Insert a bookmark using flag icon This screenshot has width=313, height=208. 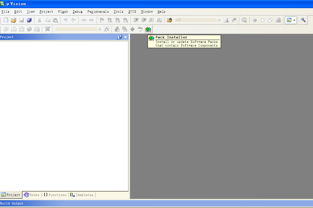[102, 20]
